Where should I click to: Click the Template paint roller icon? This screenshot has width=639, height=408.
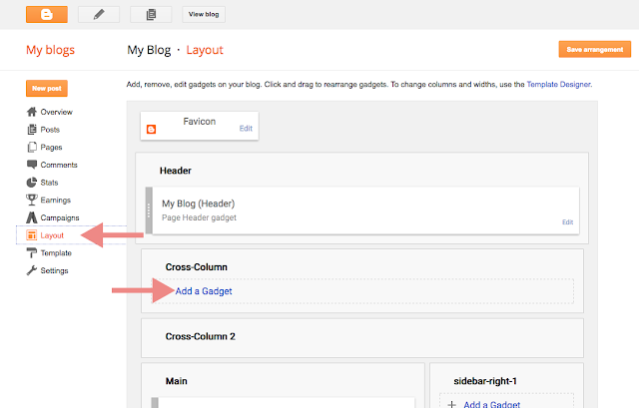32,253
